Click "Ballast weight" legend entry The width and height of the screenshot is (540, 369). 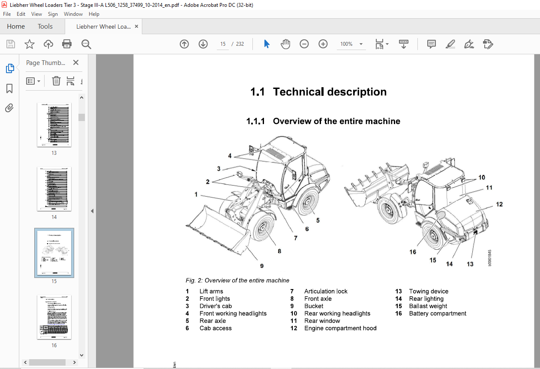coord(428,306)
